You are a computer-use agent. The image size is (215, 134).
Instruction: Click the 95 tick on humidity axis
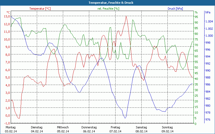pyautogui.click(x=196, y=17)
